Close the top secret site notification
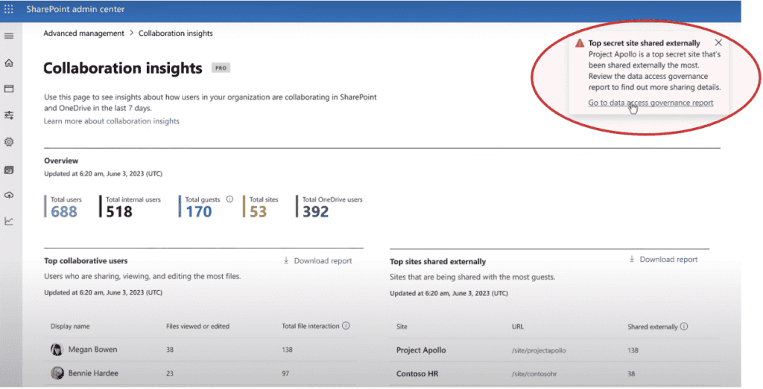This screenshot has width=763, height=389. [718, 42]
